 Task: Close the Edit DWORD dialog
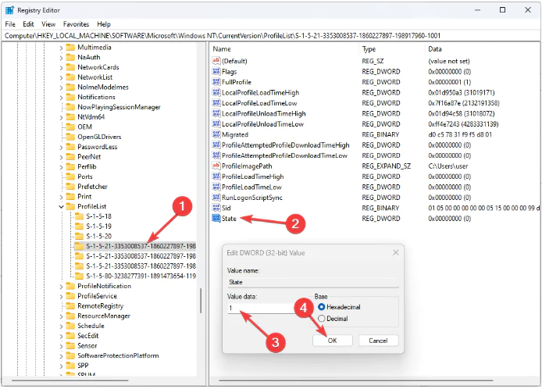(x=394, y=252)
